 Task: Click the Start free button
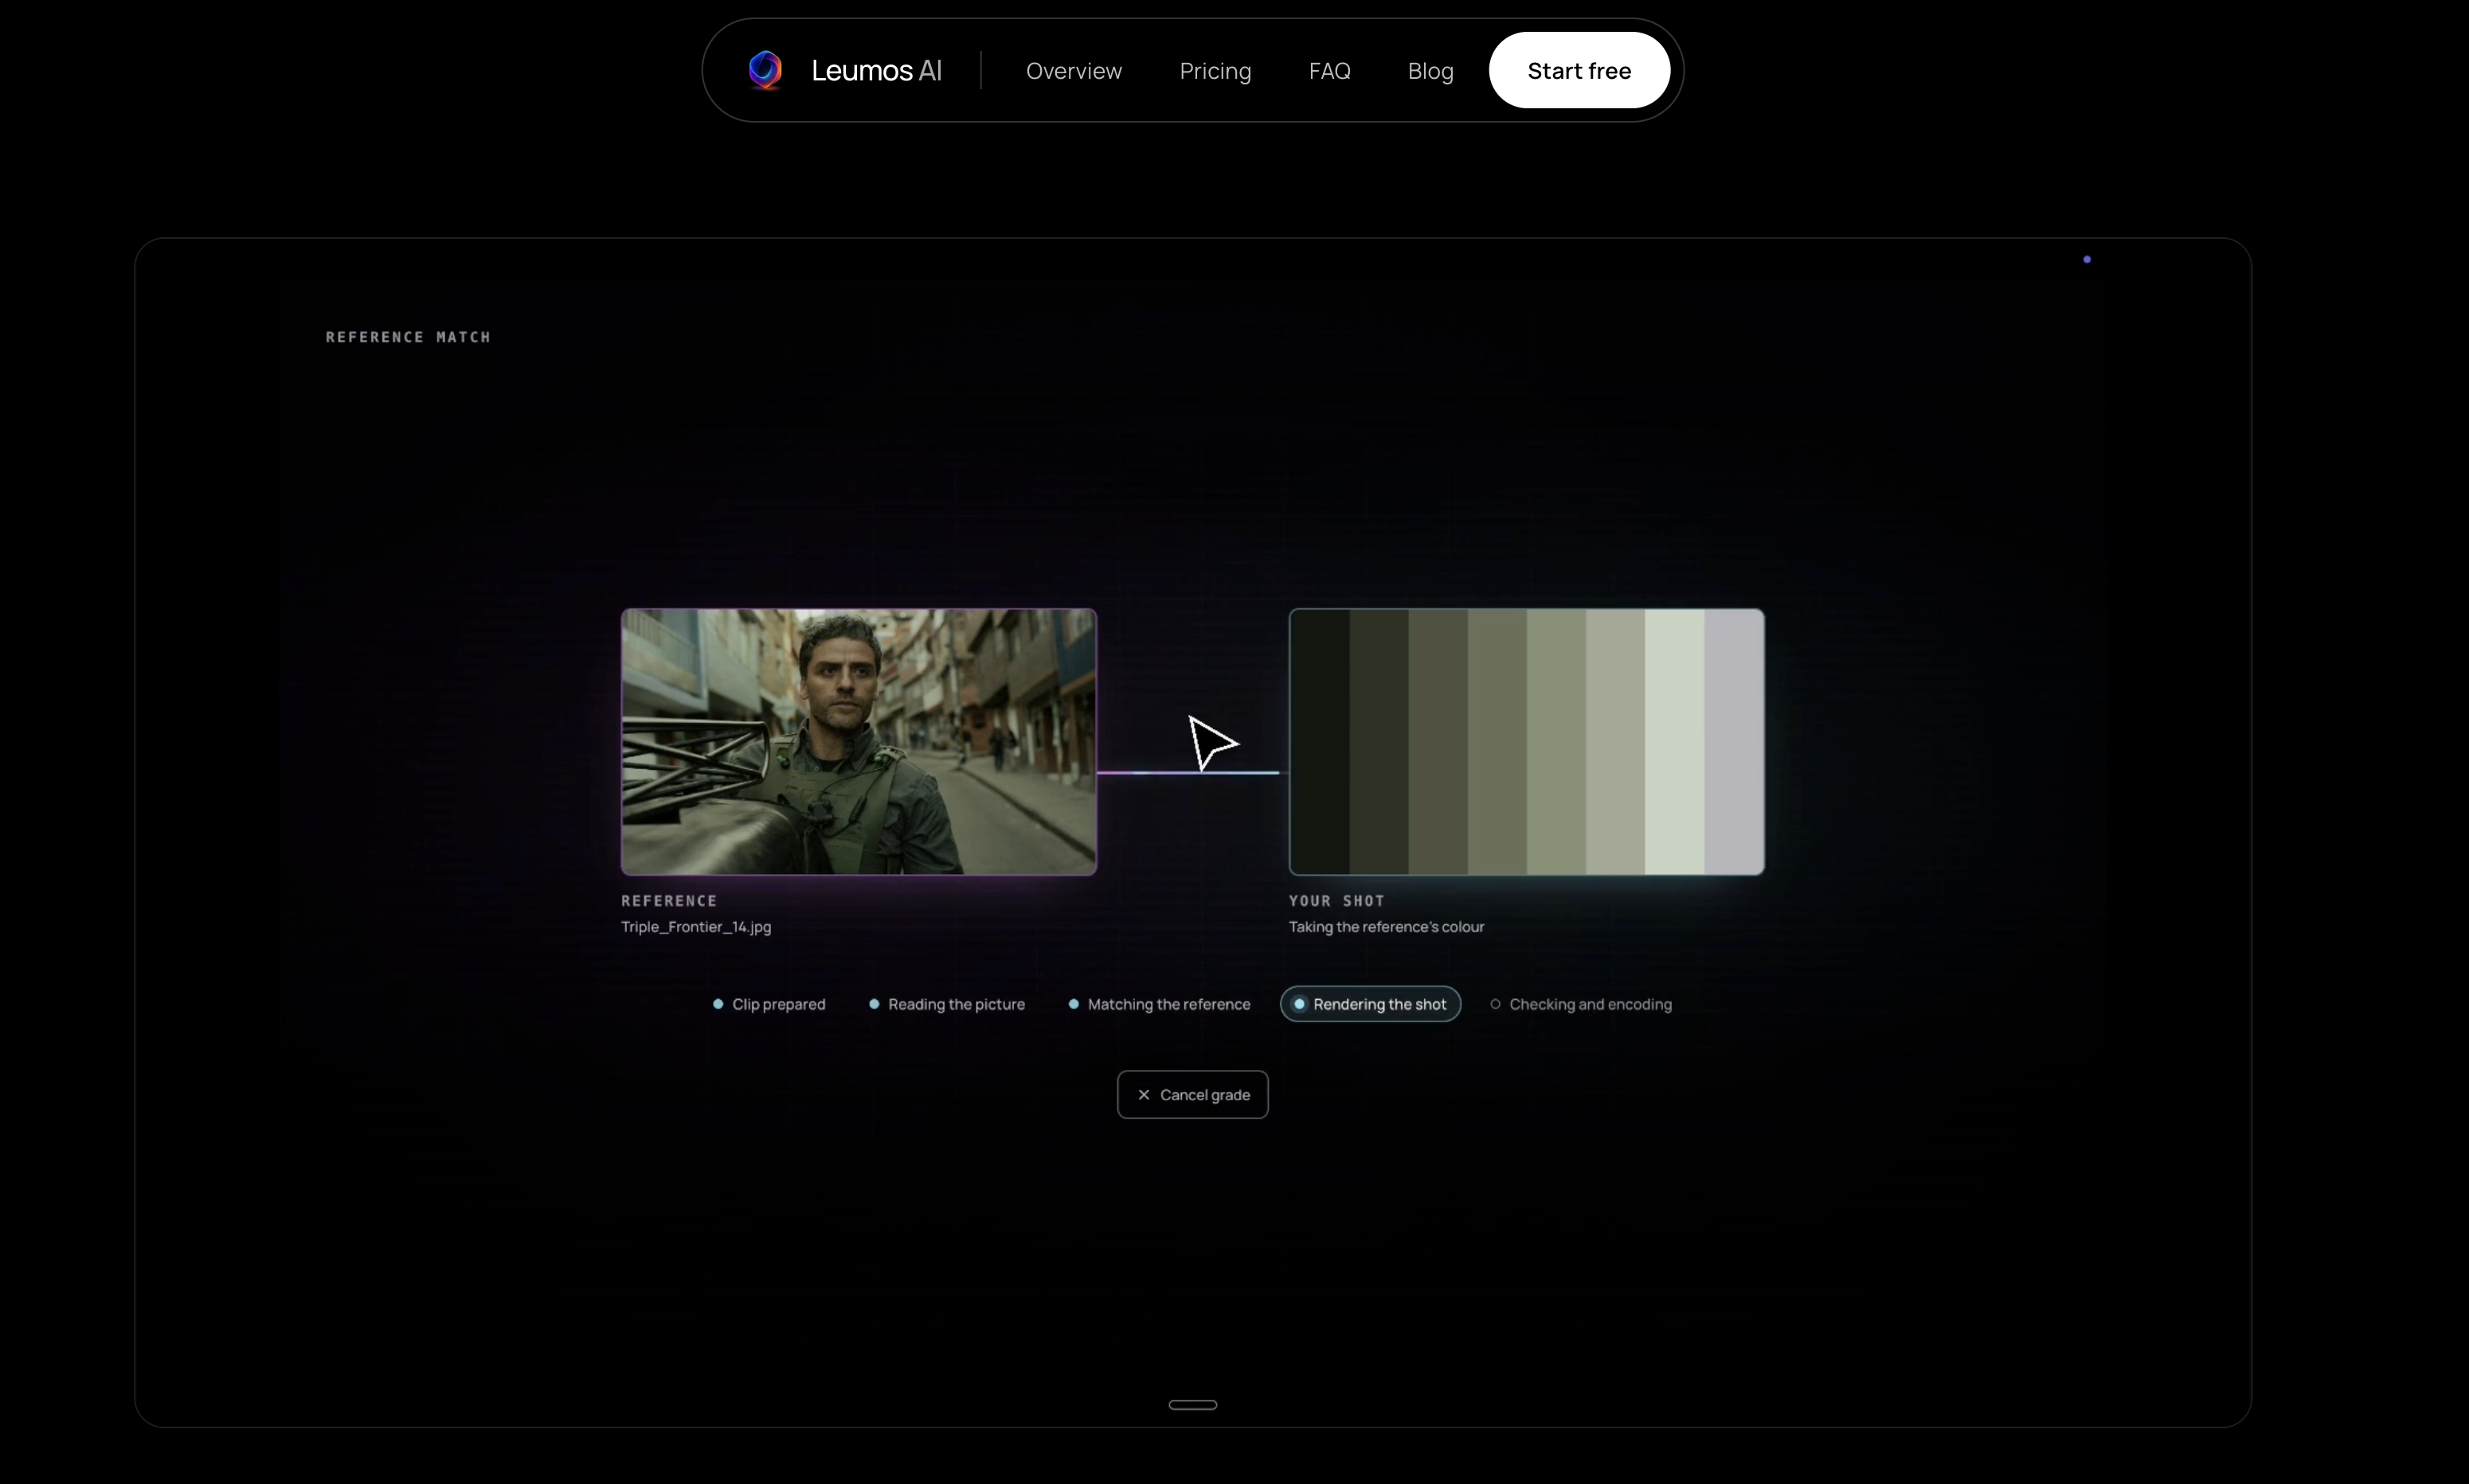(x=1579, y=70)
